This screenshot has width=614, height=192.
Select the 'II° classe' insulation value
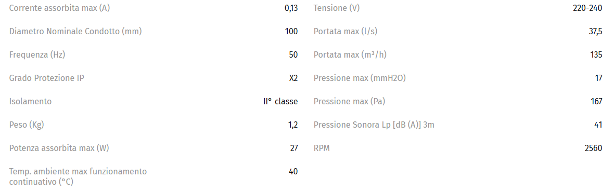(280, 102)
